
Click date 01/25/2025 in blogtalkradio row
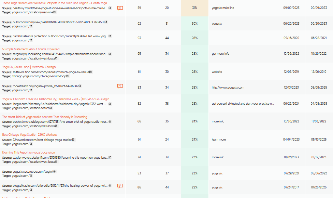(x=319, y=187)
